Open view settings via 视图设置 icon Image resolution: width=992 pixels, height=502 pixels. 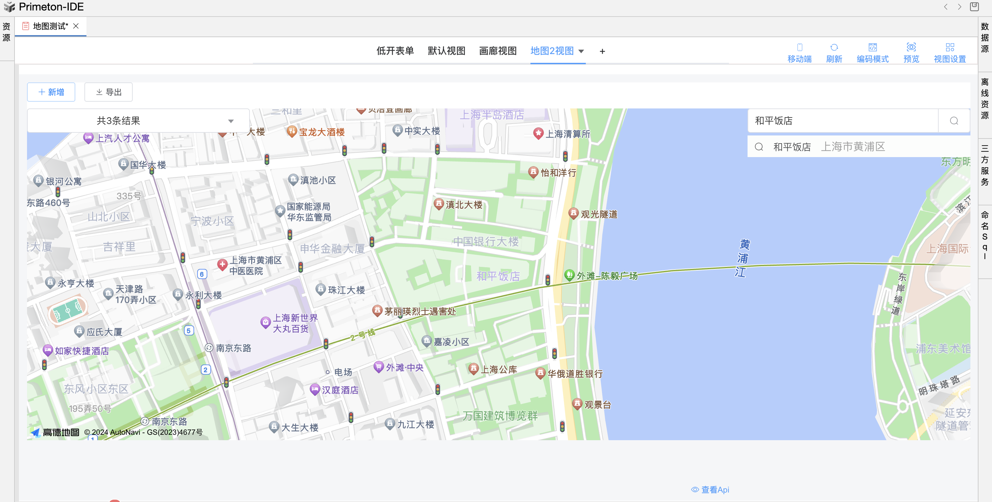[950, 52]
